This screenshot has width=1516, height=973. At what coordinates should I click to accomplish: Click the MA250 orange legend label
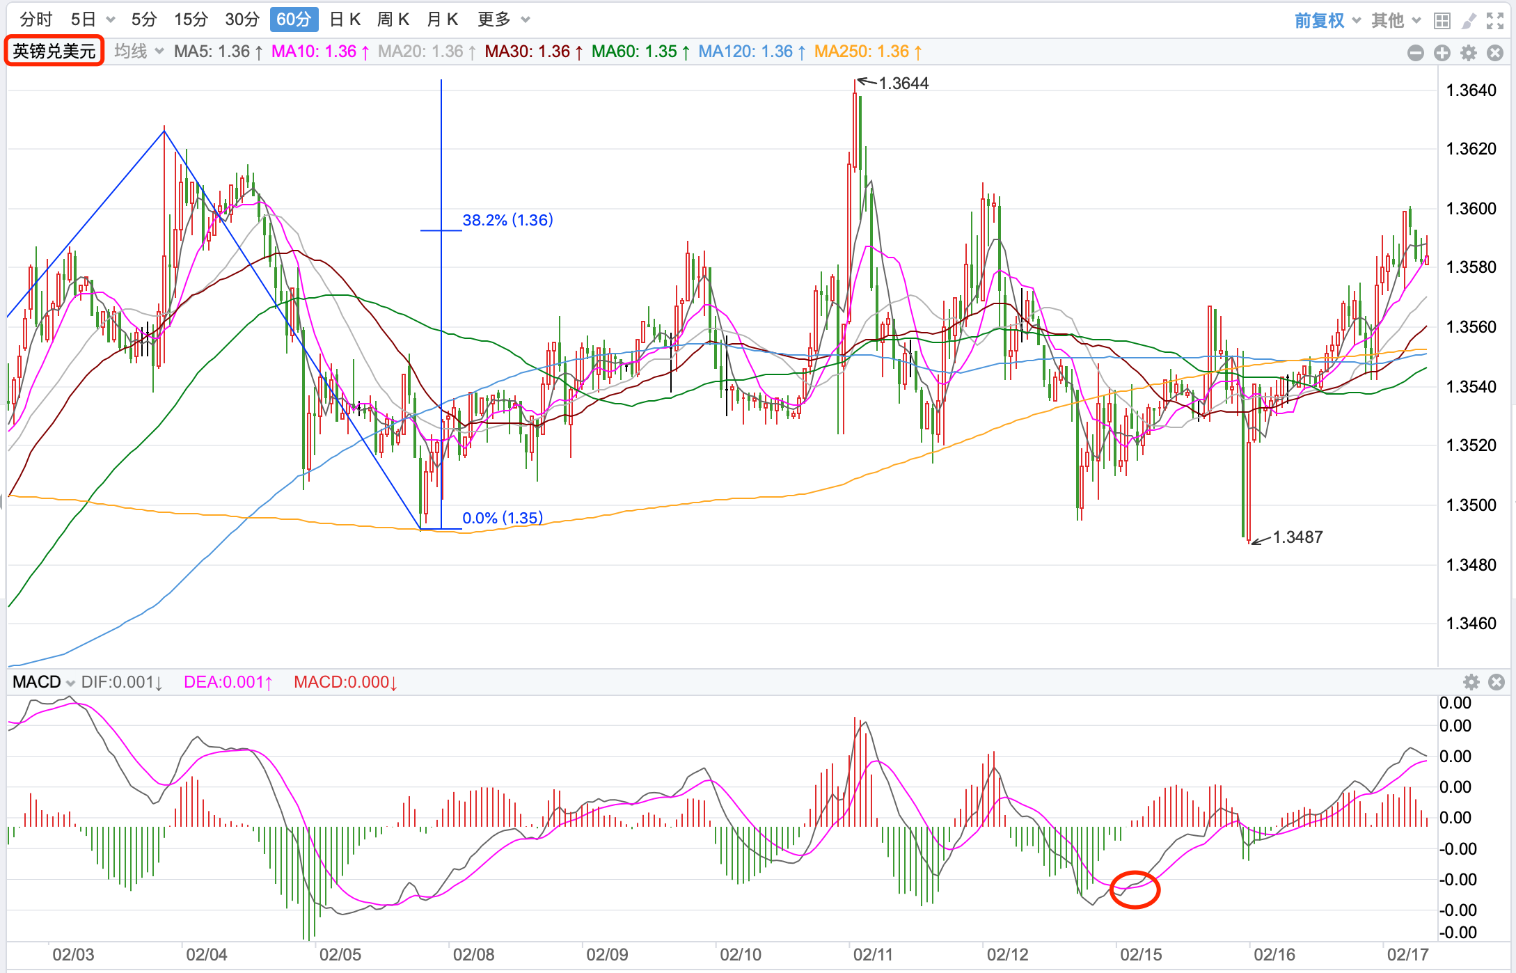867,52
